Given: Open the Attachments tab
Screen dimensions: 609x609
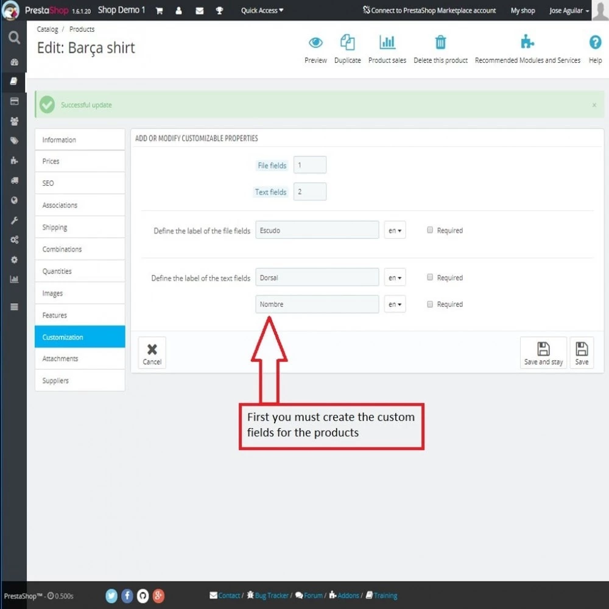Looking at the screenshot, I should [80, 359].
